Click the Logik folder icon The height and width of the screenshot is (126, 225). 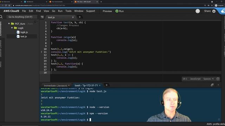(x=15, y=28)
